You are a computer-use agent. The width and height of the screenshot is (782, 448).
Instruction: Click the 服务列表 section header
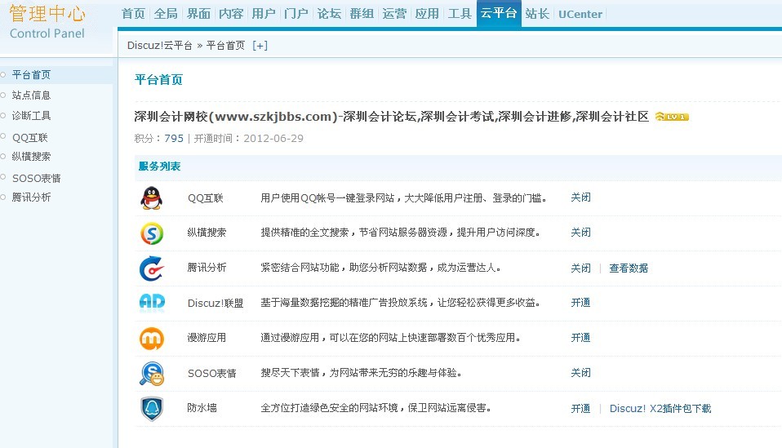click(x=160, y=166)
